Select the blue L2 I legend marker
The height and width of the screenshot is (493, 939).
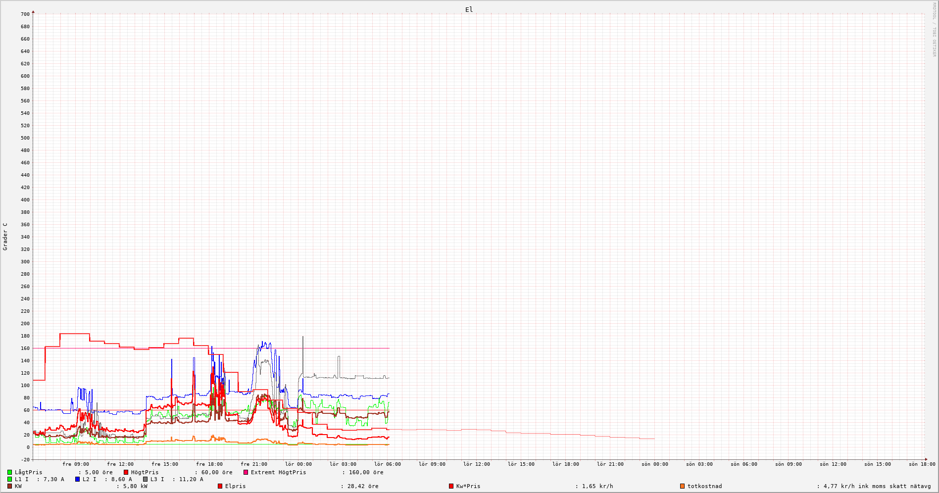point(77,480)
